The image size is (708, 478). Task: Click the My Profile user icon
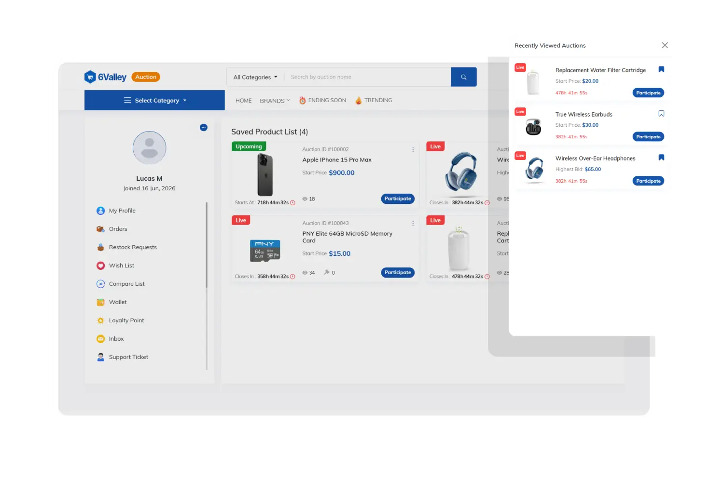[x=100, y=211]
